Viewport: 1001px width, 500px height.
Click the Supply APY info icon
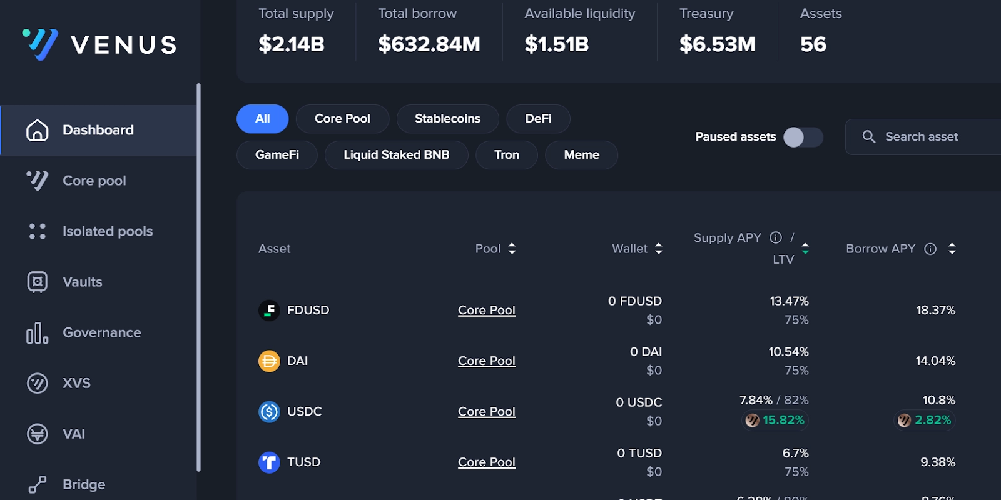[776, 237]
